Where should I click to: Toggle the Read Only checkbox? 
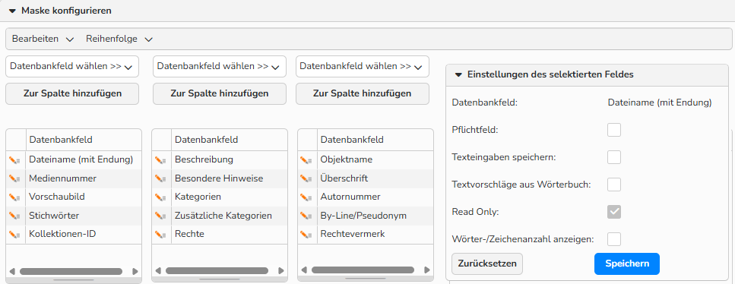point(614,212)
